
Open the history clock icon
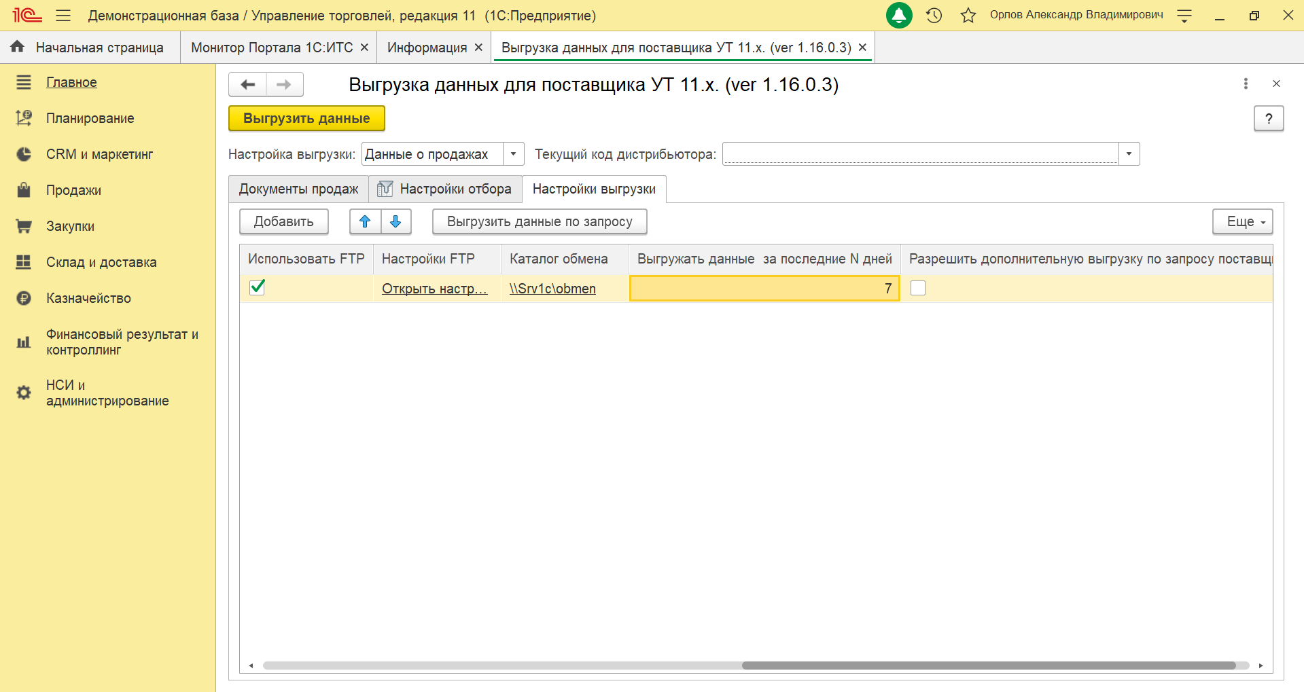934,15
